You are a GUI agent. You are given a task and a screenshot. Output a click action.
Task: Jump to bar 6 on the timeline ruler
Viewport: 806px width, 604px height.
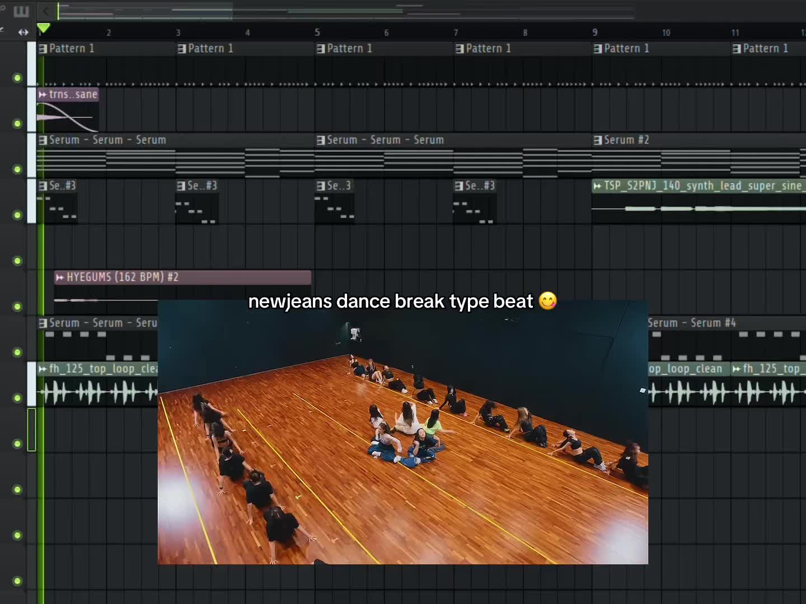pyautogui.click(x=386, y=32)
